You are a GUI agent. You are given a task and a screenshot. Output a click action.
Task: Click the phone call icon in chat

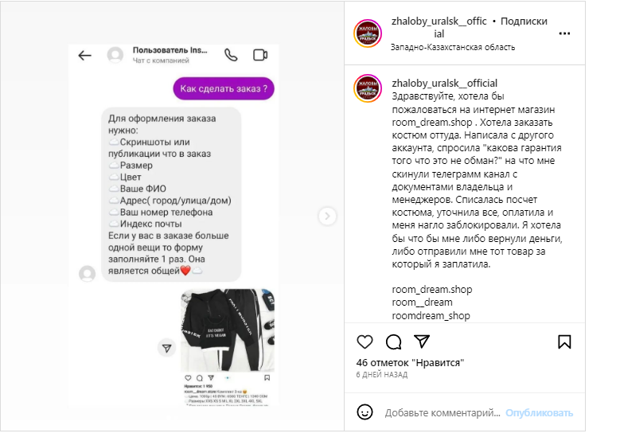pos(231,55)
